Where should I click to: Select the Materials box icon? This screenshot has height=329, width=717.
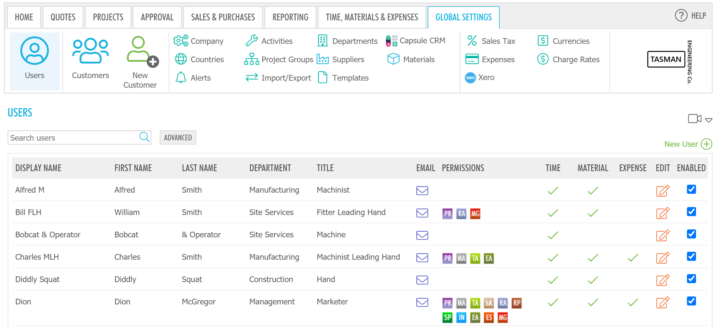[x=394, y=59]
